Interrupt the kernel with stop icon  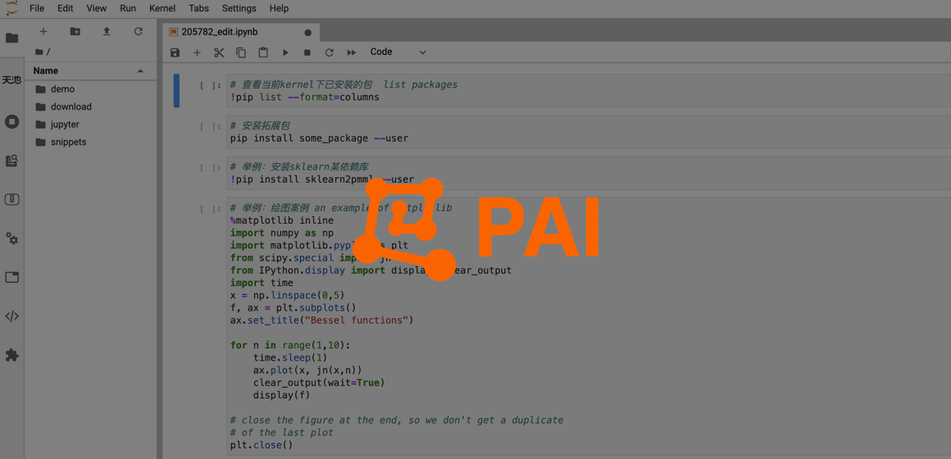click(307, 52)
